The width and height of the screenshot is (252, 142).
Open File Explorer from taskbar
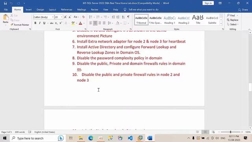click(x=81, y=138)
